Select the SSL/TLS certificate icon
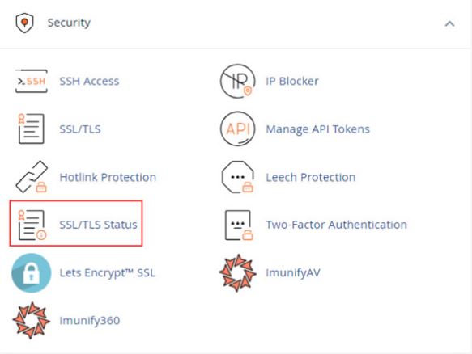The image size is (472, 354). coord(31,129)
